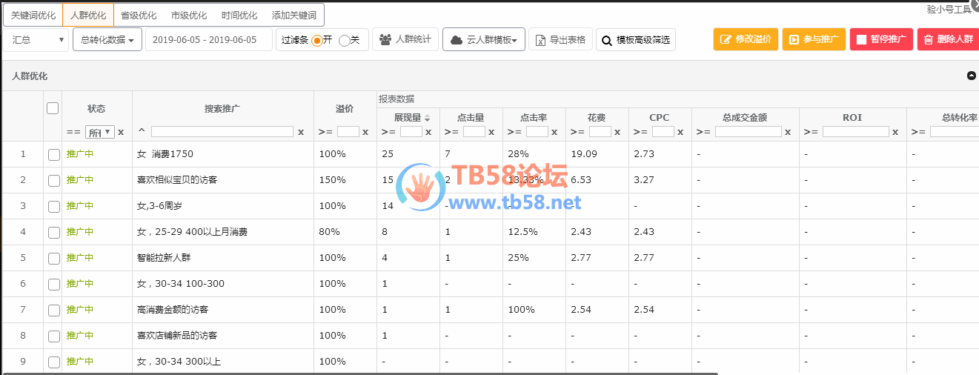This screenshot has height=375, width=979.
Task: Click the 修改溢价 edit pencil icon
Action: click(x=726, y=40)
